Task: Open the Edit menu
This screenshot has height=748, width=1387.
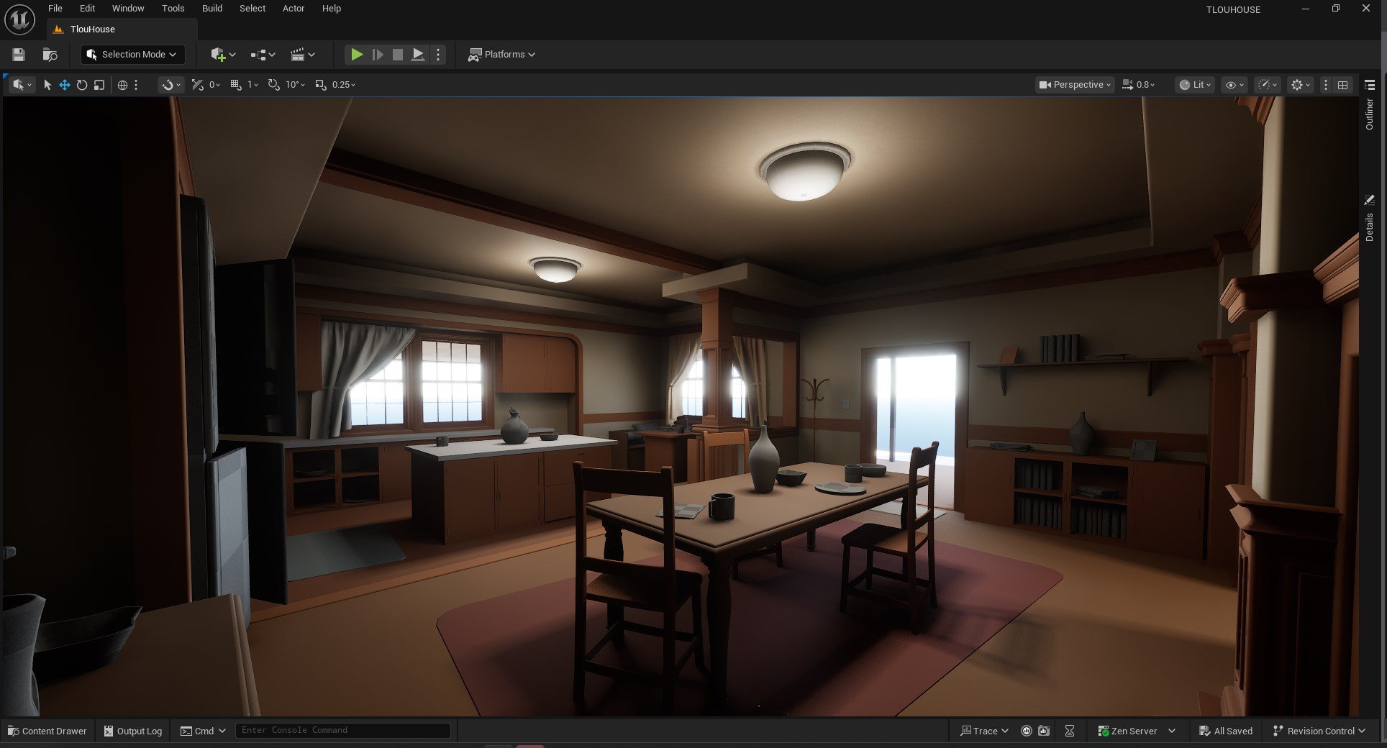Action: tap(87, 9)
